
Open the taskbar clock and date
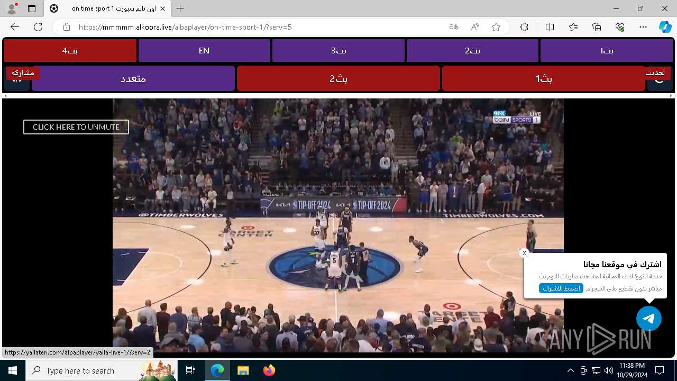tap(632, 370)
